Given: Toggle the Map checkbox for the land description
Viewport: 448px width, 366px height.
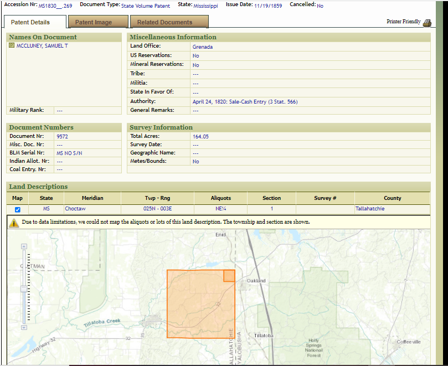Looking at the screenshot, I should tap(18, 209).
